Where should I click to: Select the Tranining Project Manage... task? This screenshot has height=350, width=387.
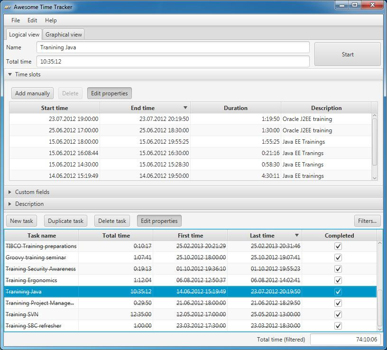click(x=190, y=303)
